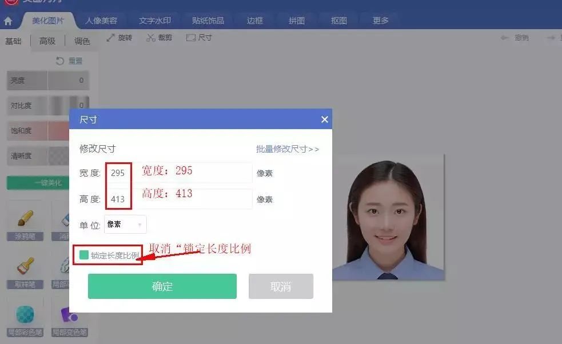Open 批量修改尺寸 link
The image size is (562, 344).
click(x=288, y=149)
